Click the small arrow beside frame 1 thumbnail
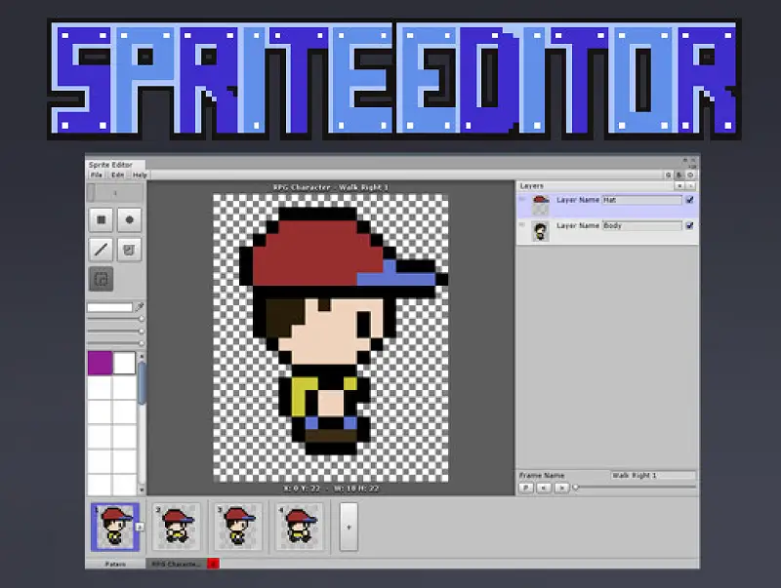This screenshot has width=781, height=588. pyautogui.click(x=140, y=527)
